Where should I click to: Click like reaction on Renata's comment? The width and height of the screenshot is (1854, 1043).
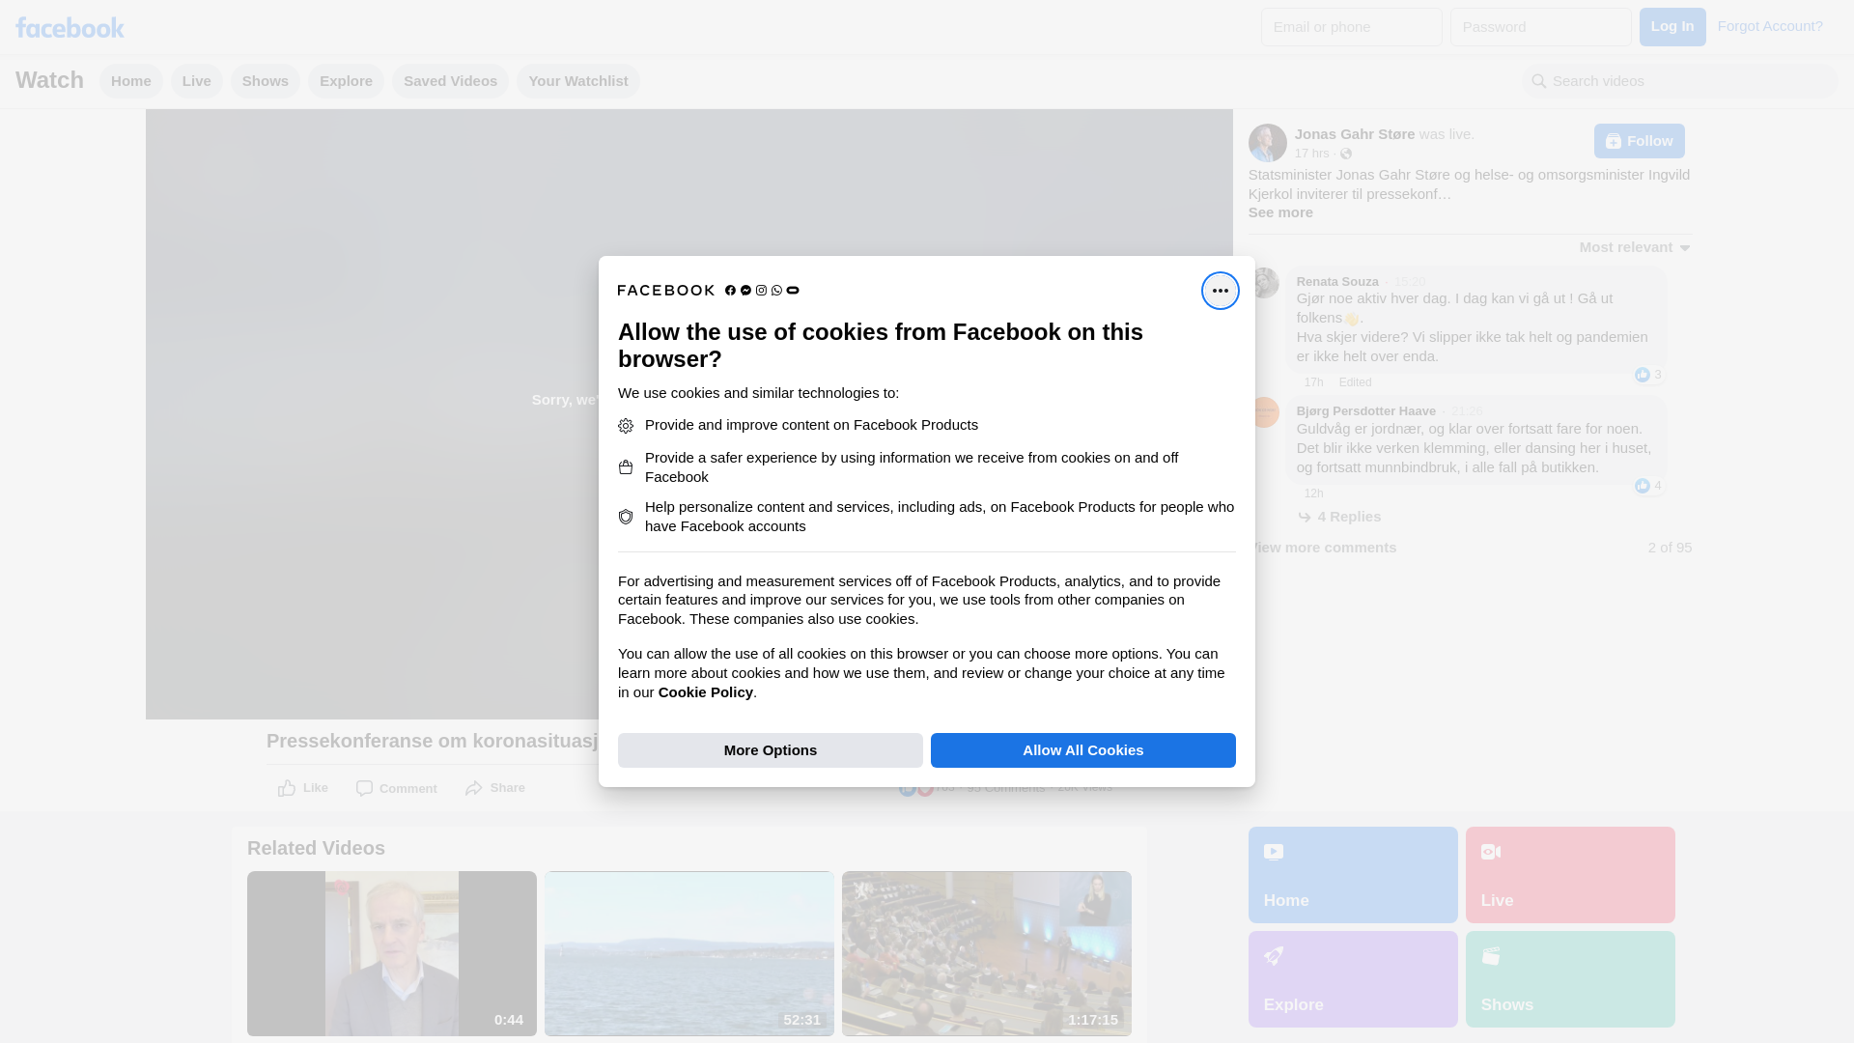(1642, 375)
